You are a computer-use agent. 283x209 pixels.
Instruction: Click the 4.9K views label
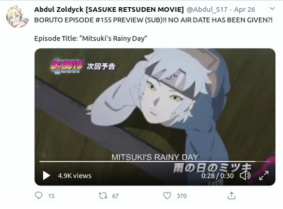tap(75, 176)
